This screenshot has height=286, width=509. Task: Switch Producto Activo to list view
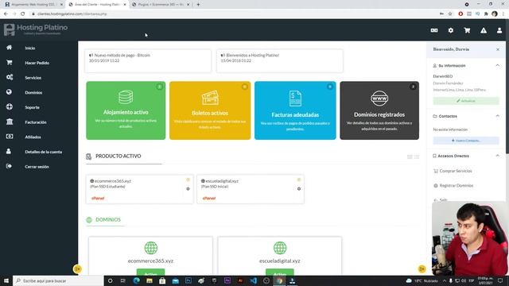coord(417,157)
